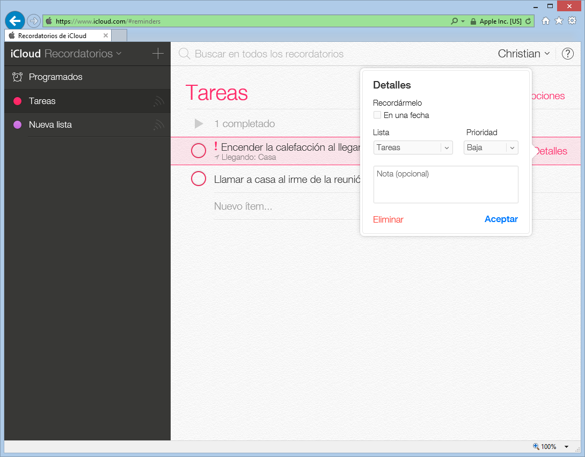
Task: Click the search magnifier in reminders search
Action: (184, 54)
